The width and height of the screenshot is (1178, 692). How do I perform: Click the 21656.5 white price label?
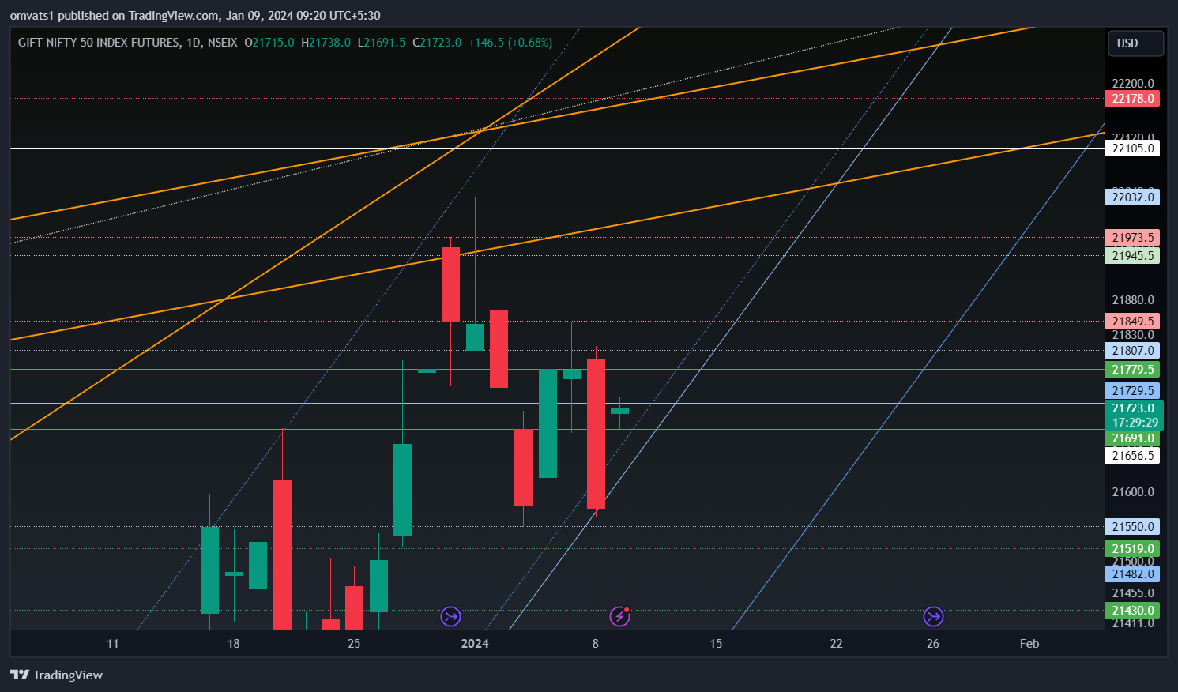point(1132,456)
